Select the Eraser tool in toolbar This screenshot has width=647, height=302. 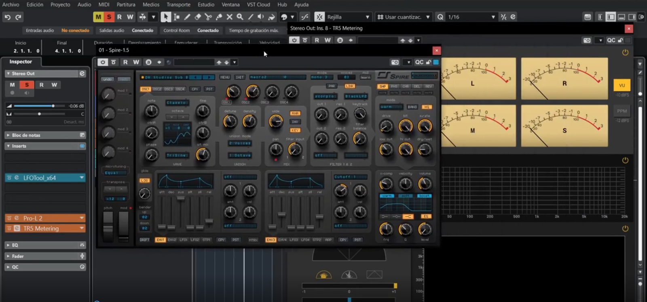point(198,17)
